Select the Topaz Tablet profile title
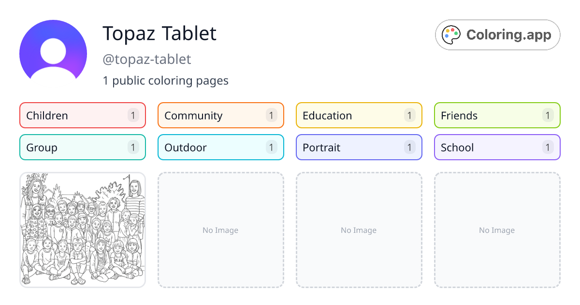The height and width of the screenshot is (305, 580). (159, 34)
